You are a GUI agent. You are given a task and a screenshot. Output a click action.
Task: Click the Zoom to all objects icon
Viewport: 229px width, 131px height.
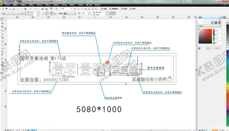[85, 9]
